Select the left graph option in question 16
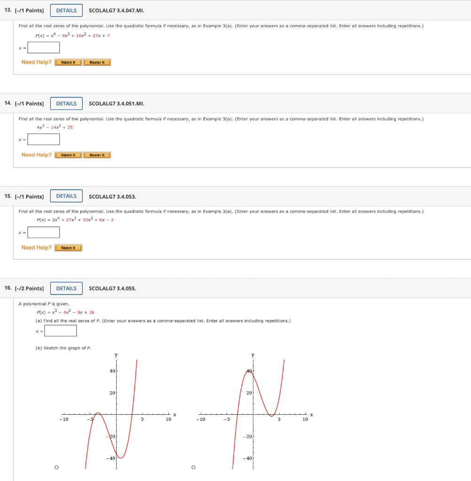 (x=56, y=467)
